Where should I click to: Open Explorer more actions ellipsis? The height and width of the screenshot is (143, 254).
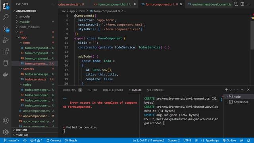point(53,4)
